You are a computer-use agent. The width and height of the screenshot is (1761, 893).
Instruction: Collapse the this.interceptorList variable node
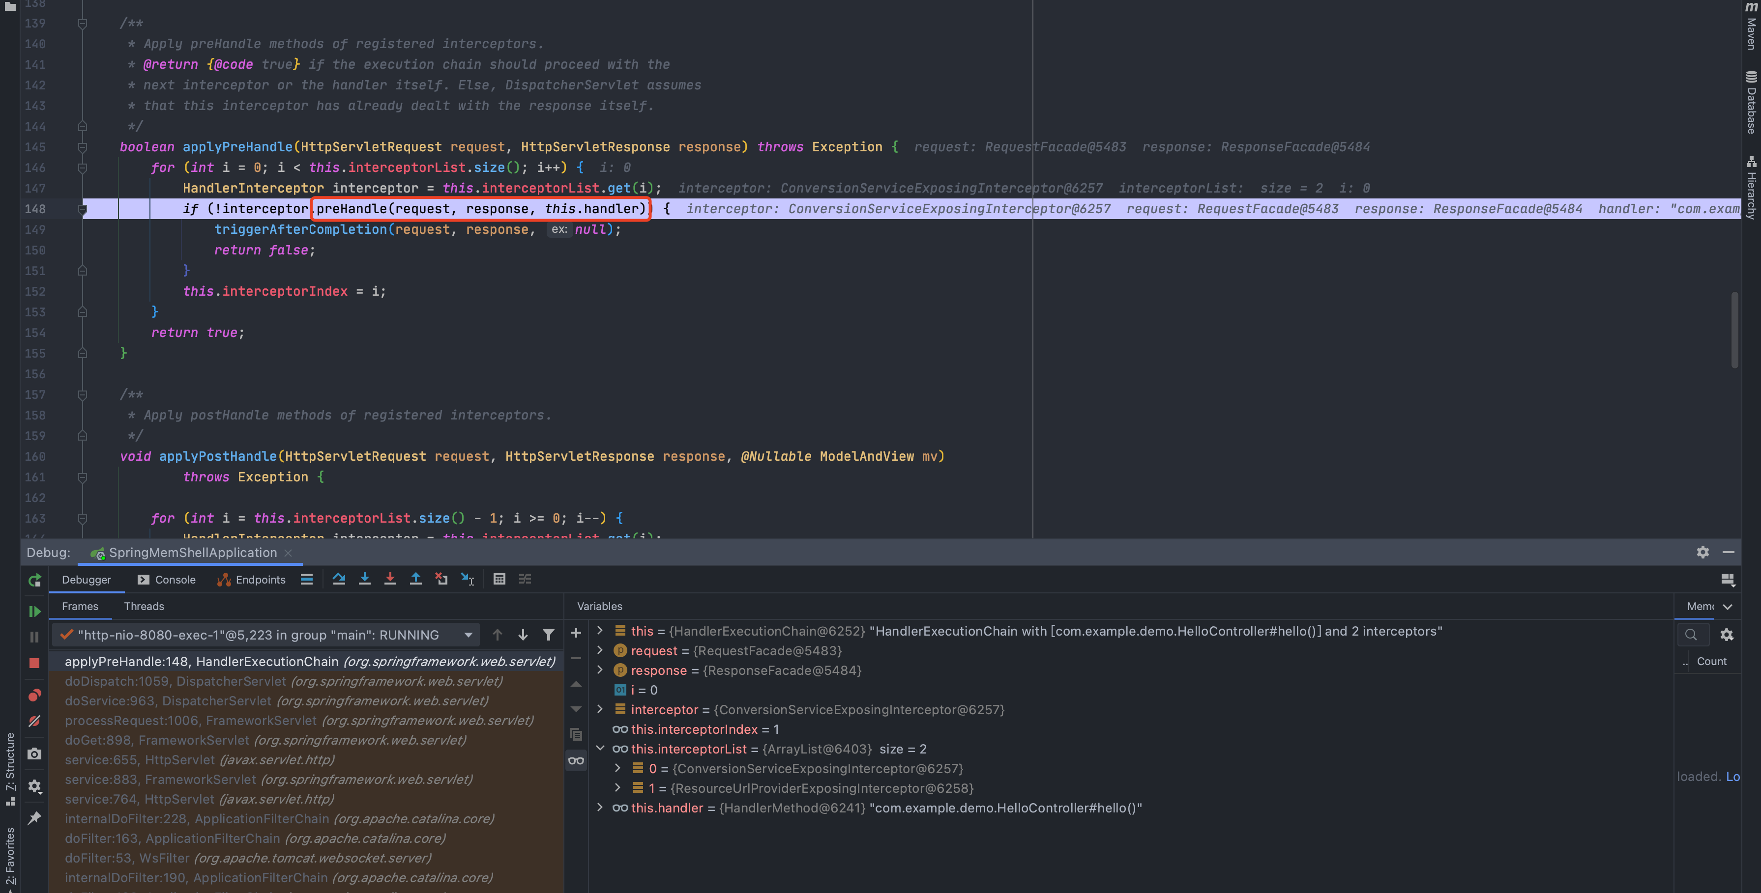pos(600,748)
